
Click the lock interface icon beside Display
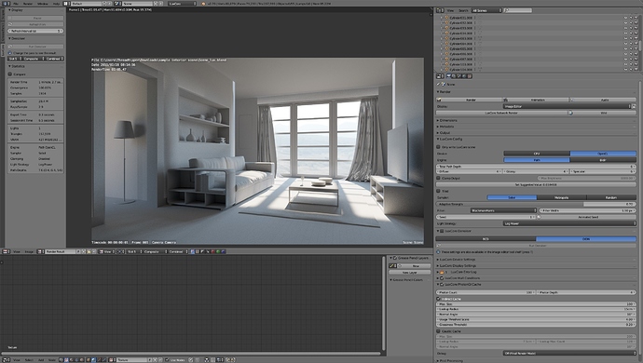tap(634, 106)
